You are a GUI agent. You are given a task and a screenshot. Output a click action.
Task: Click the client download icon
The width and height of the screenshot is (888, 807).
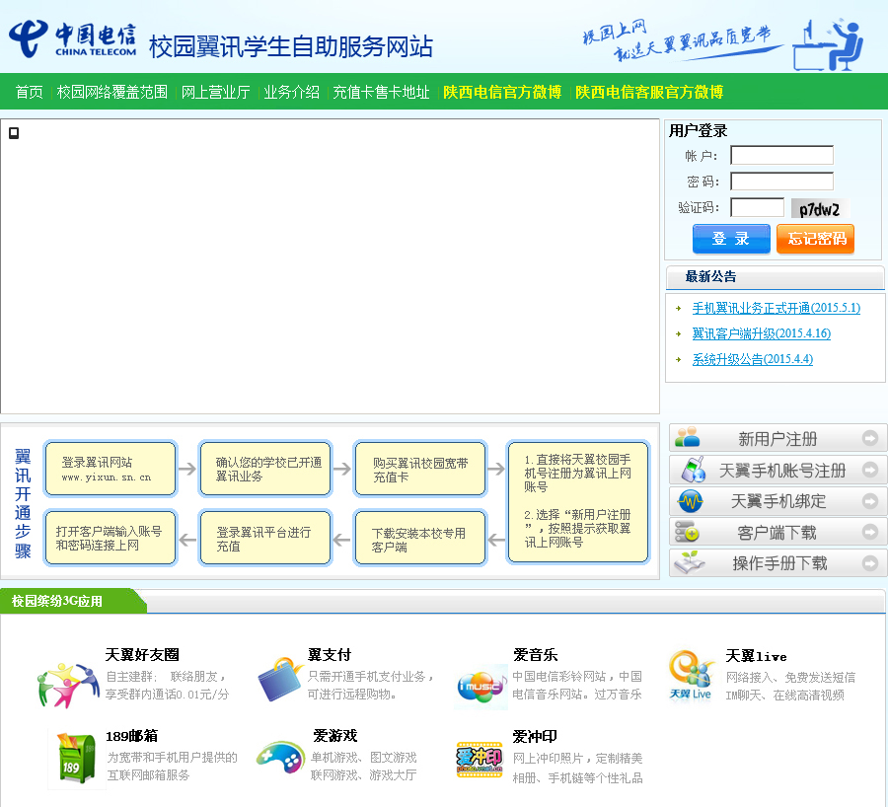point(687,531)
